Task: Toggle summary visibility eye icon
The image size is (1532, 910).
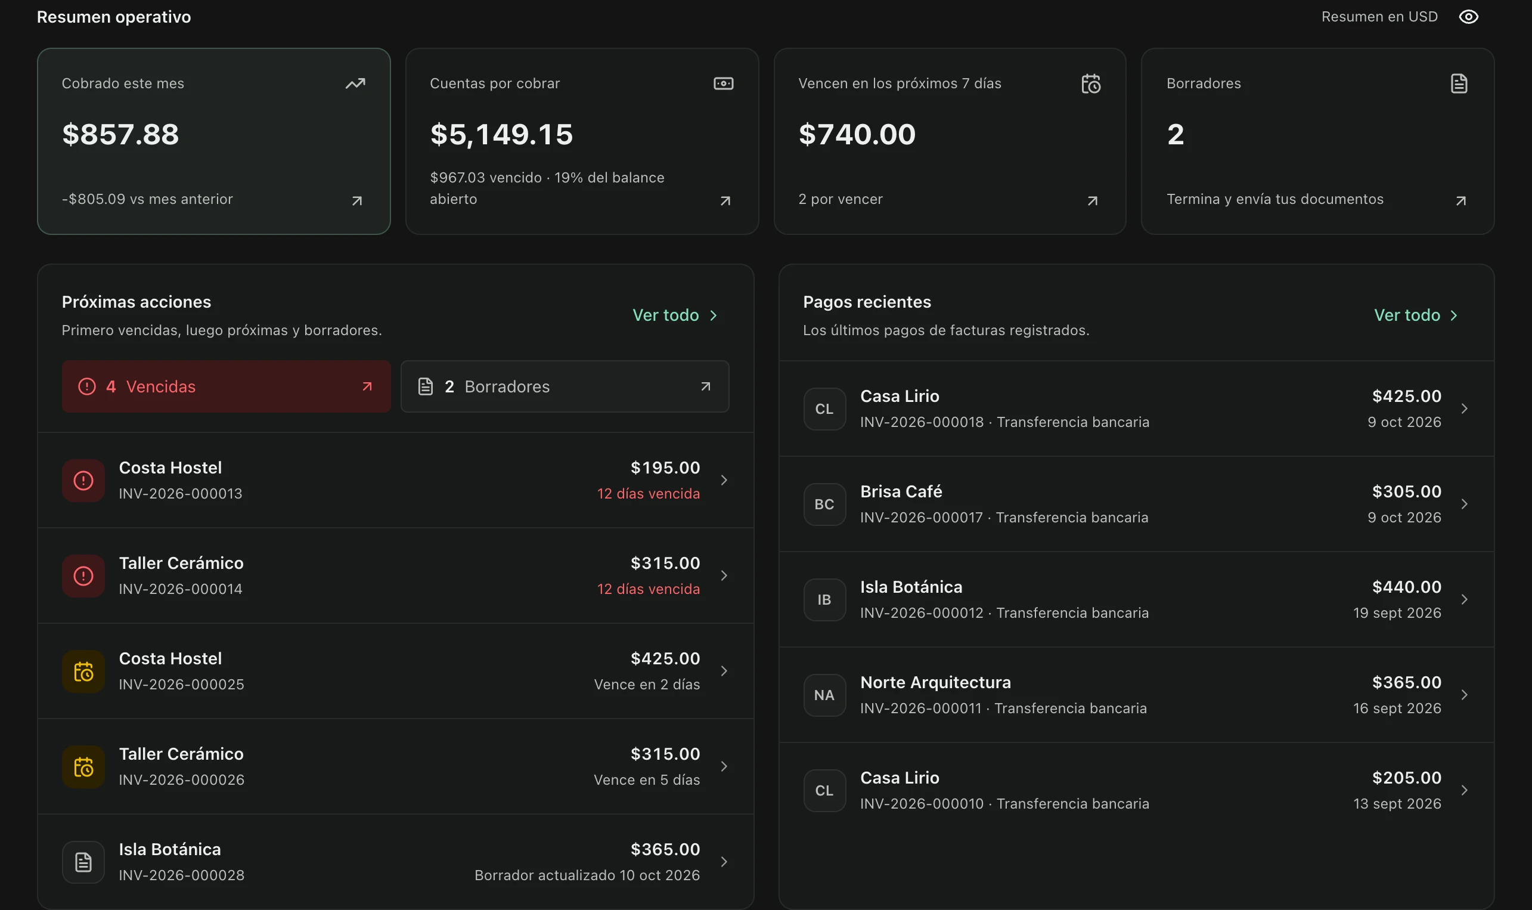Action: point(1468,17)
